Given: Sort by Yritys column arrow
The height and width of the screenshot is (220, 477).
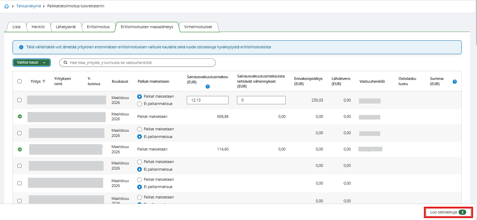Looking at the screenshot, I should (44, 81).
